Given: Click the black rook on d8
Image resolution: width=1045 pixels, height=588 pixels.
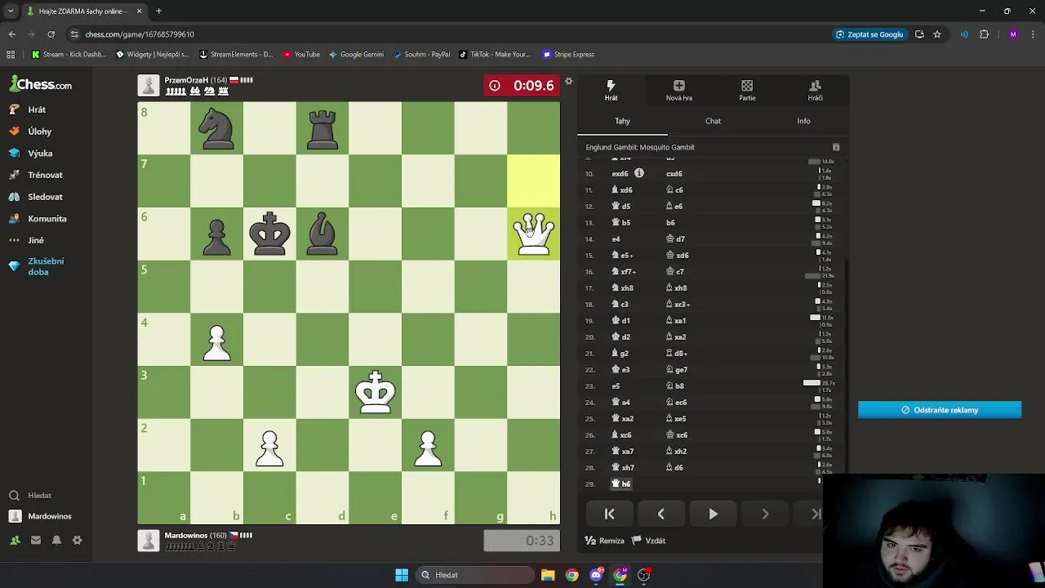Looking at the screenshot, I should coord(322,128).
